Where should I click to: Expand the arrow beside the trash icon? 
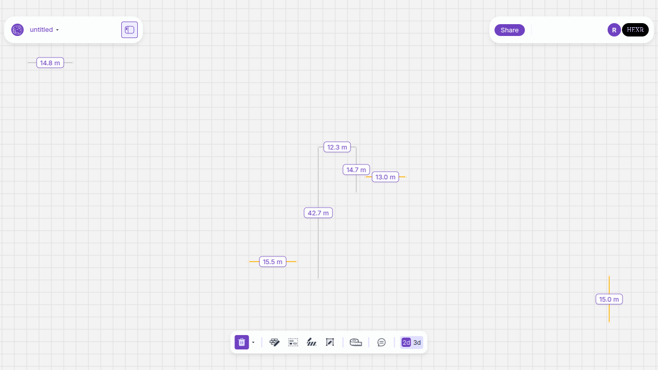(253, 342)
